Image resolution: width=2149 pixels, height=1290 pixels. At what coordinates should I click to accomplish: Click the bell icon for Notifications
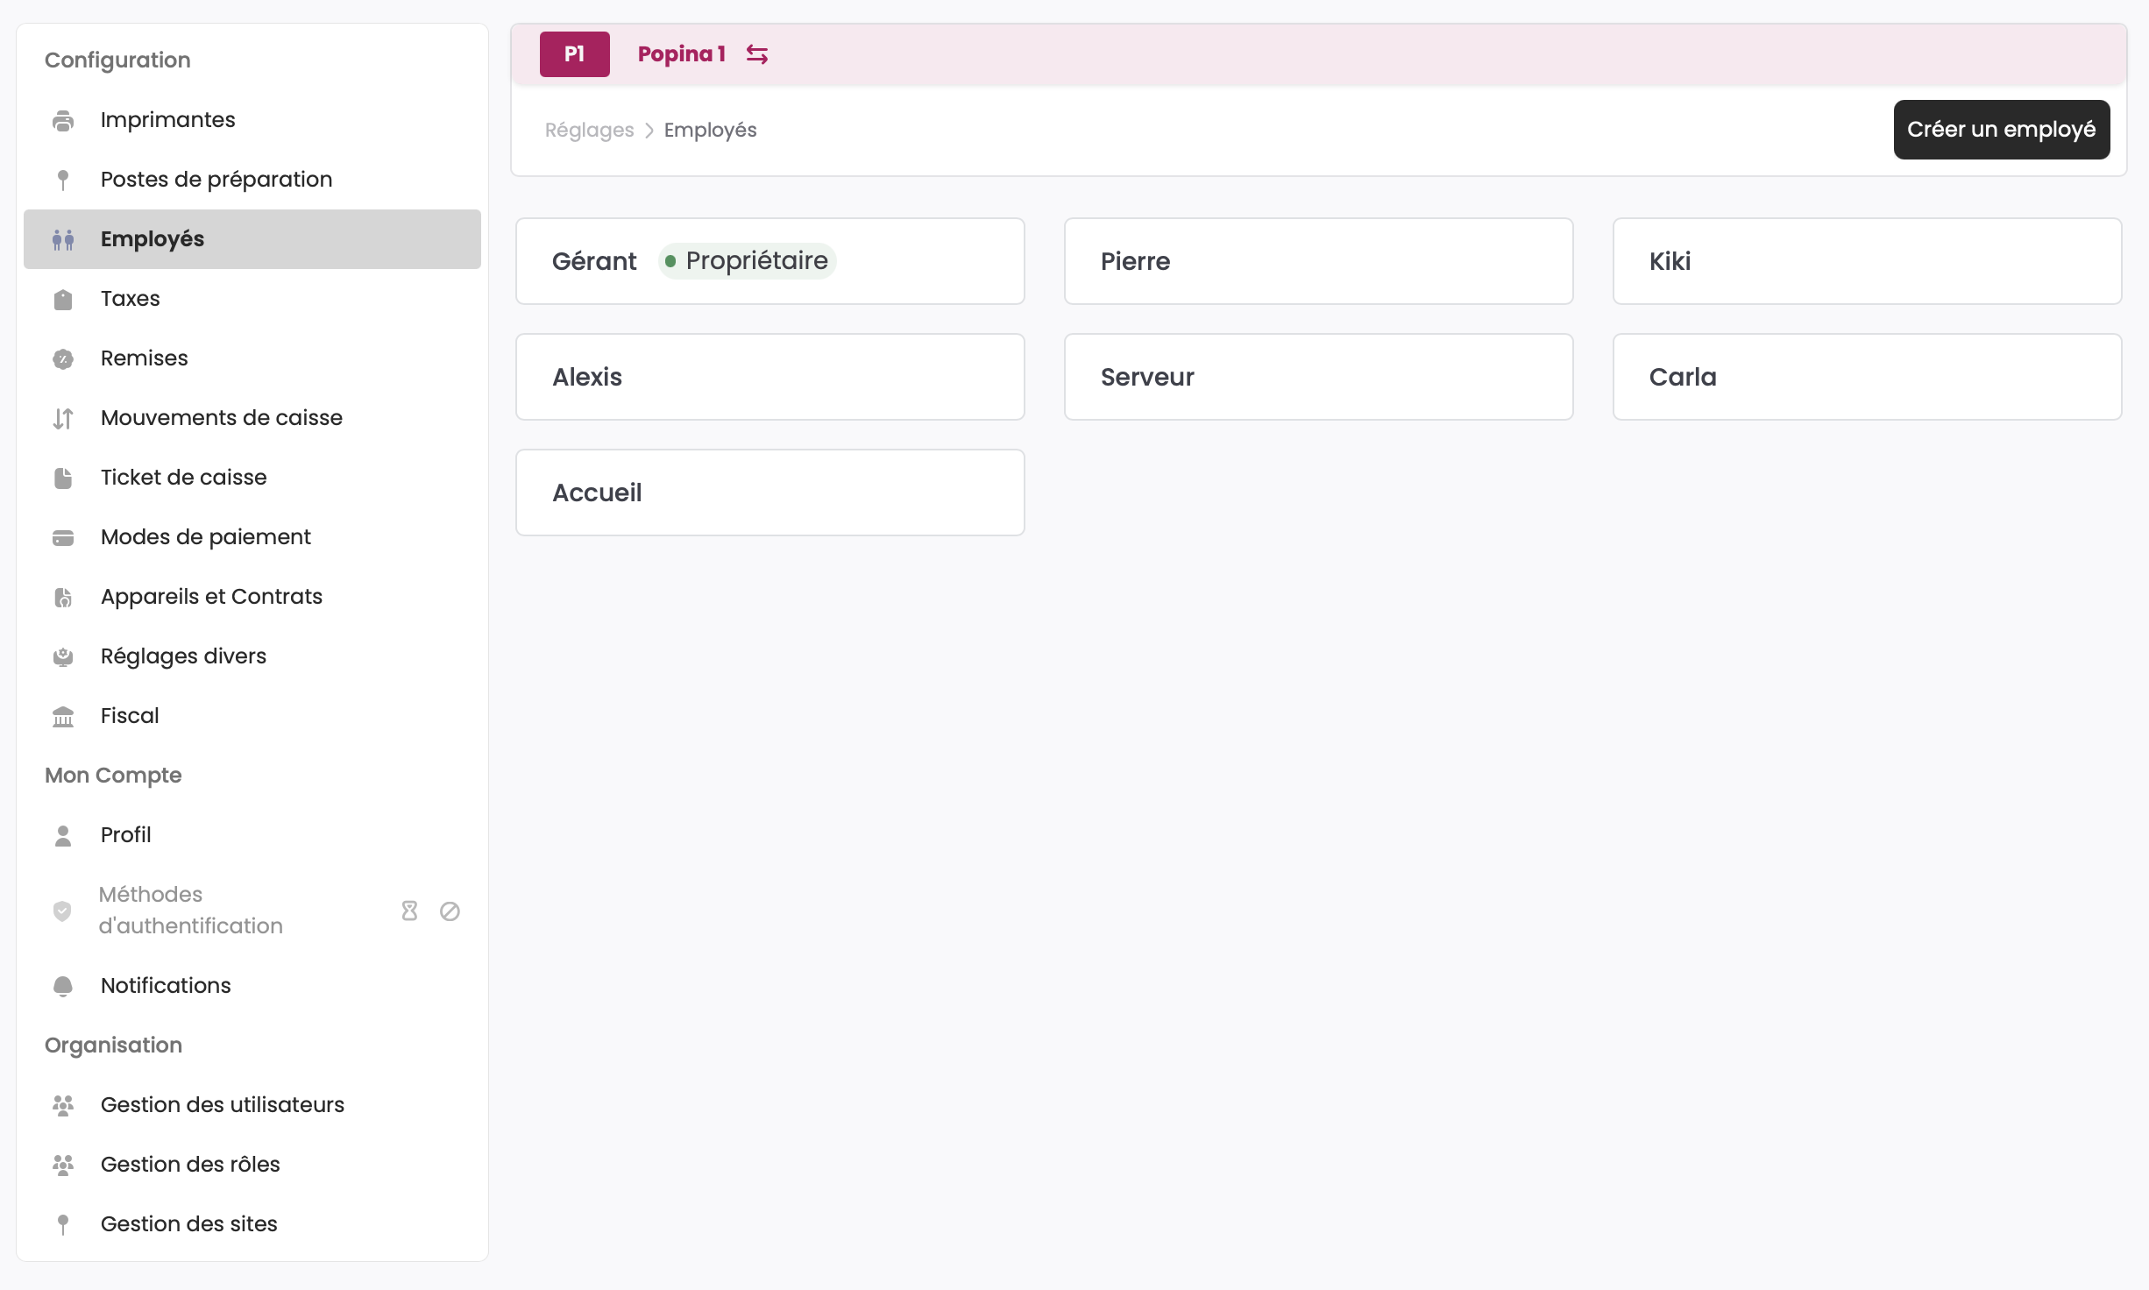[x=63, y=986]
